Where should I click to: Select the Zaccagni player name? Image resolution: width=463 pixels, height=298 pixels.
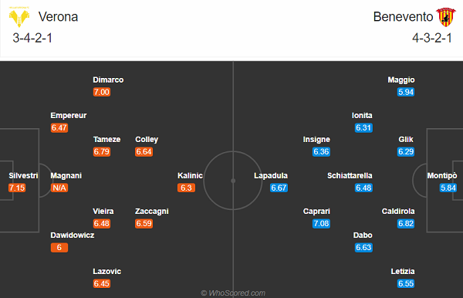152,212
